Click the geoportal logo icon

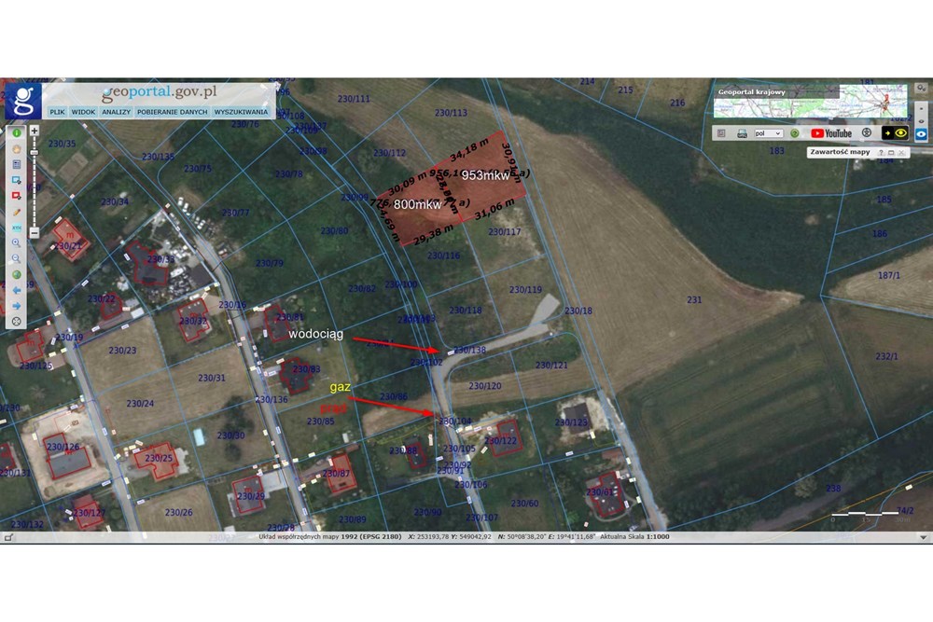click(22, 100)
